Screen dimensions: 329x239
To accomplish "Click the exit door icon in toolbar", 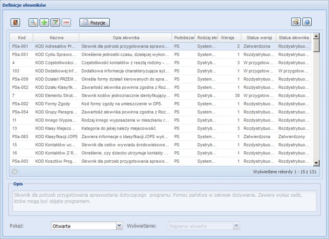I will (16, 22).
